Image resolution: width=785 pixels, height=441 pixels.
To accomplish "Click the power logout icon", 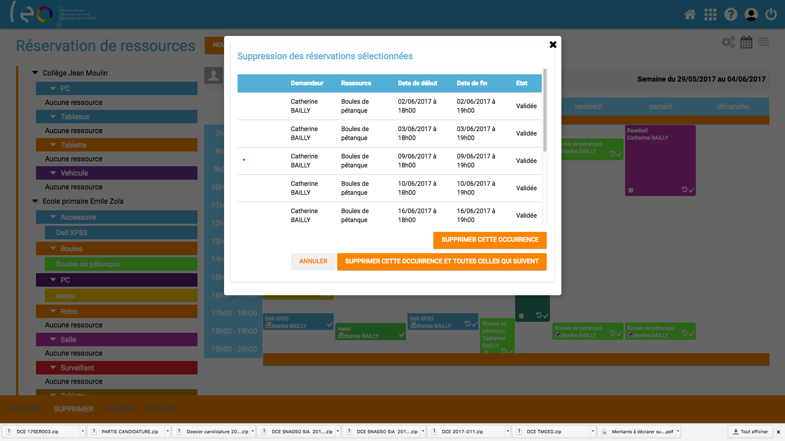I will click(771, 15).
